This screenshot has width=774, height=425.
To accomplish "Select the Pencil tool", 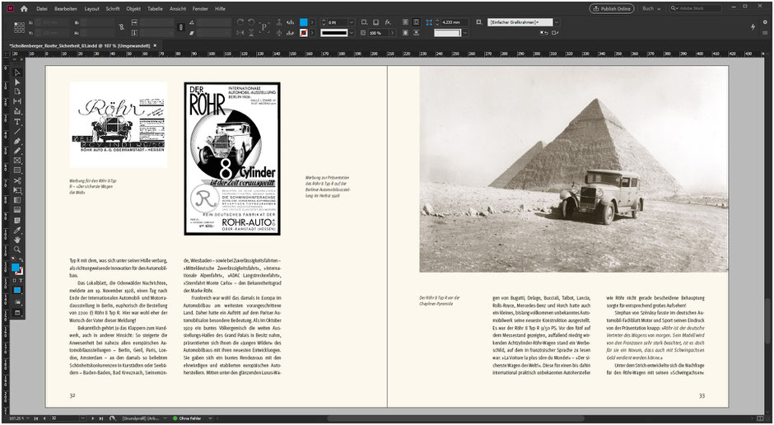I will point(17,151).
